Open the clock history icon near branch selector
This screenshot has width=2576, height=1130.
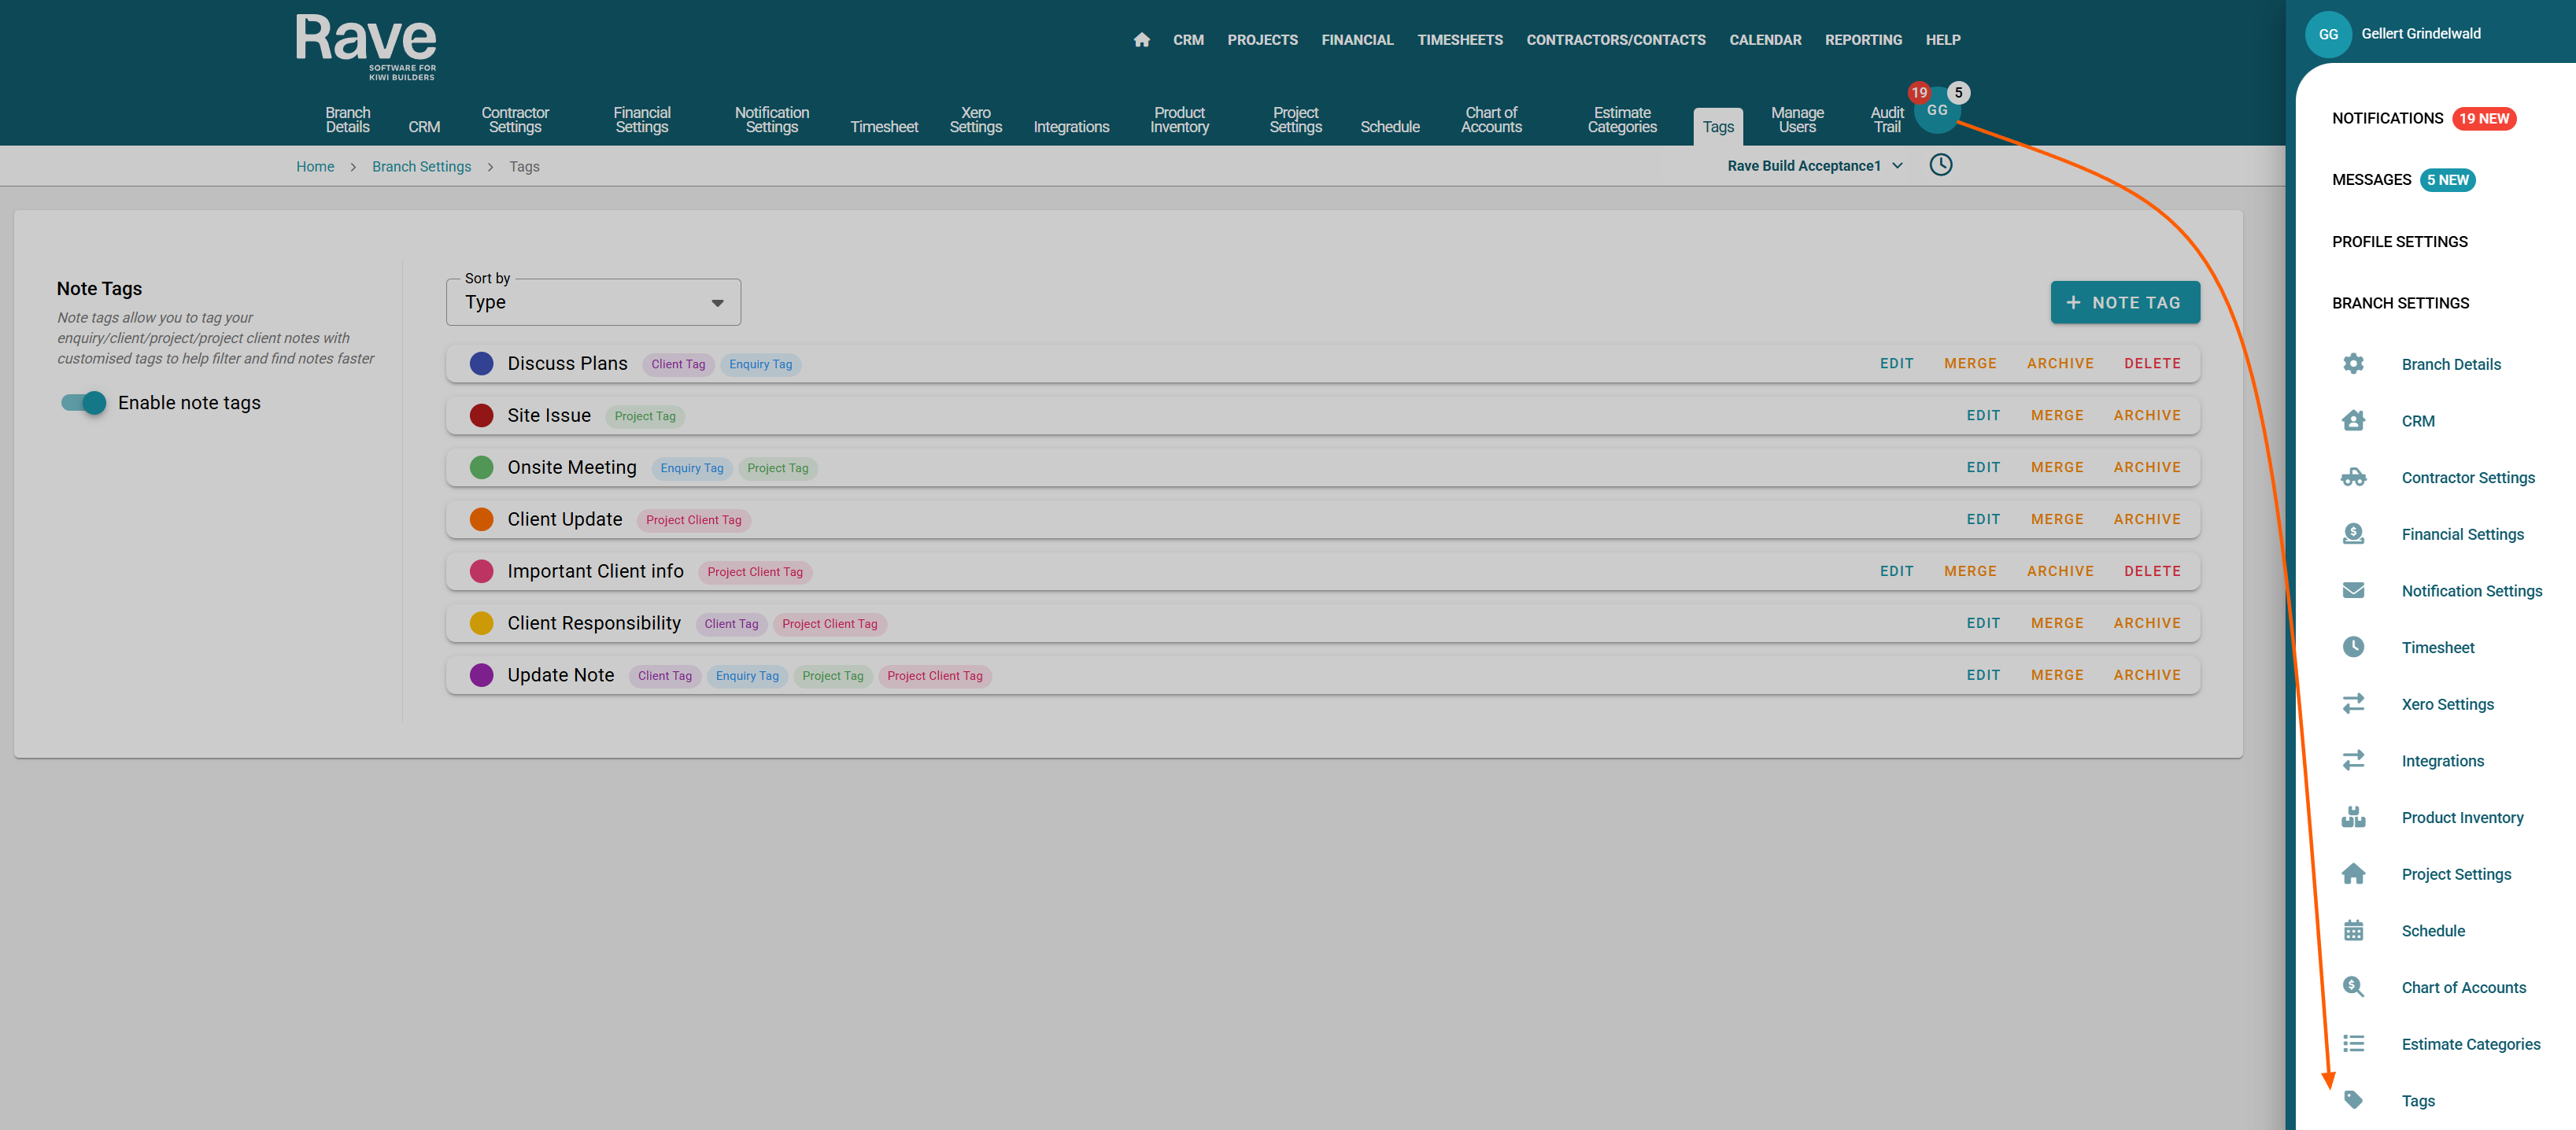pyautogui.click(x=1940, y=165)
